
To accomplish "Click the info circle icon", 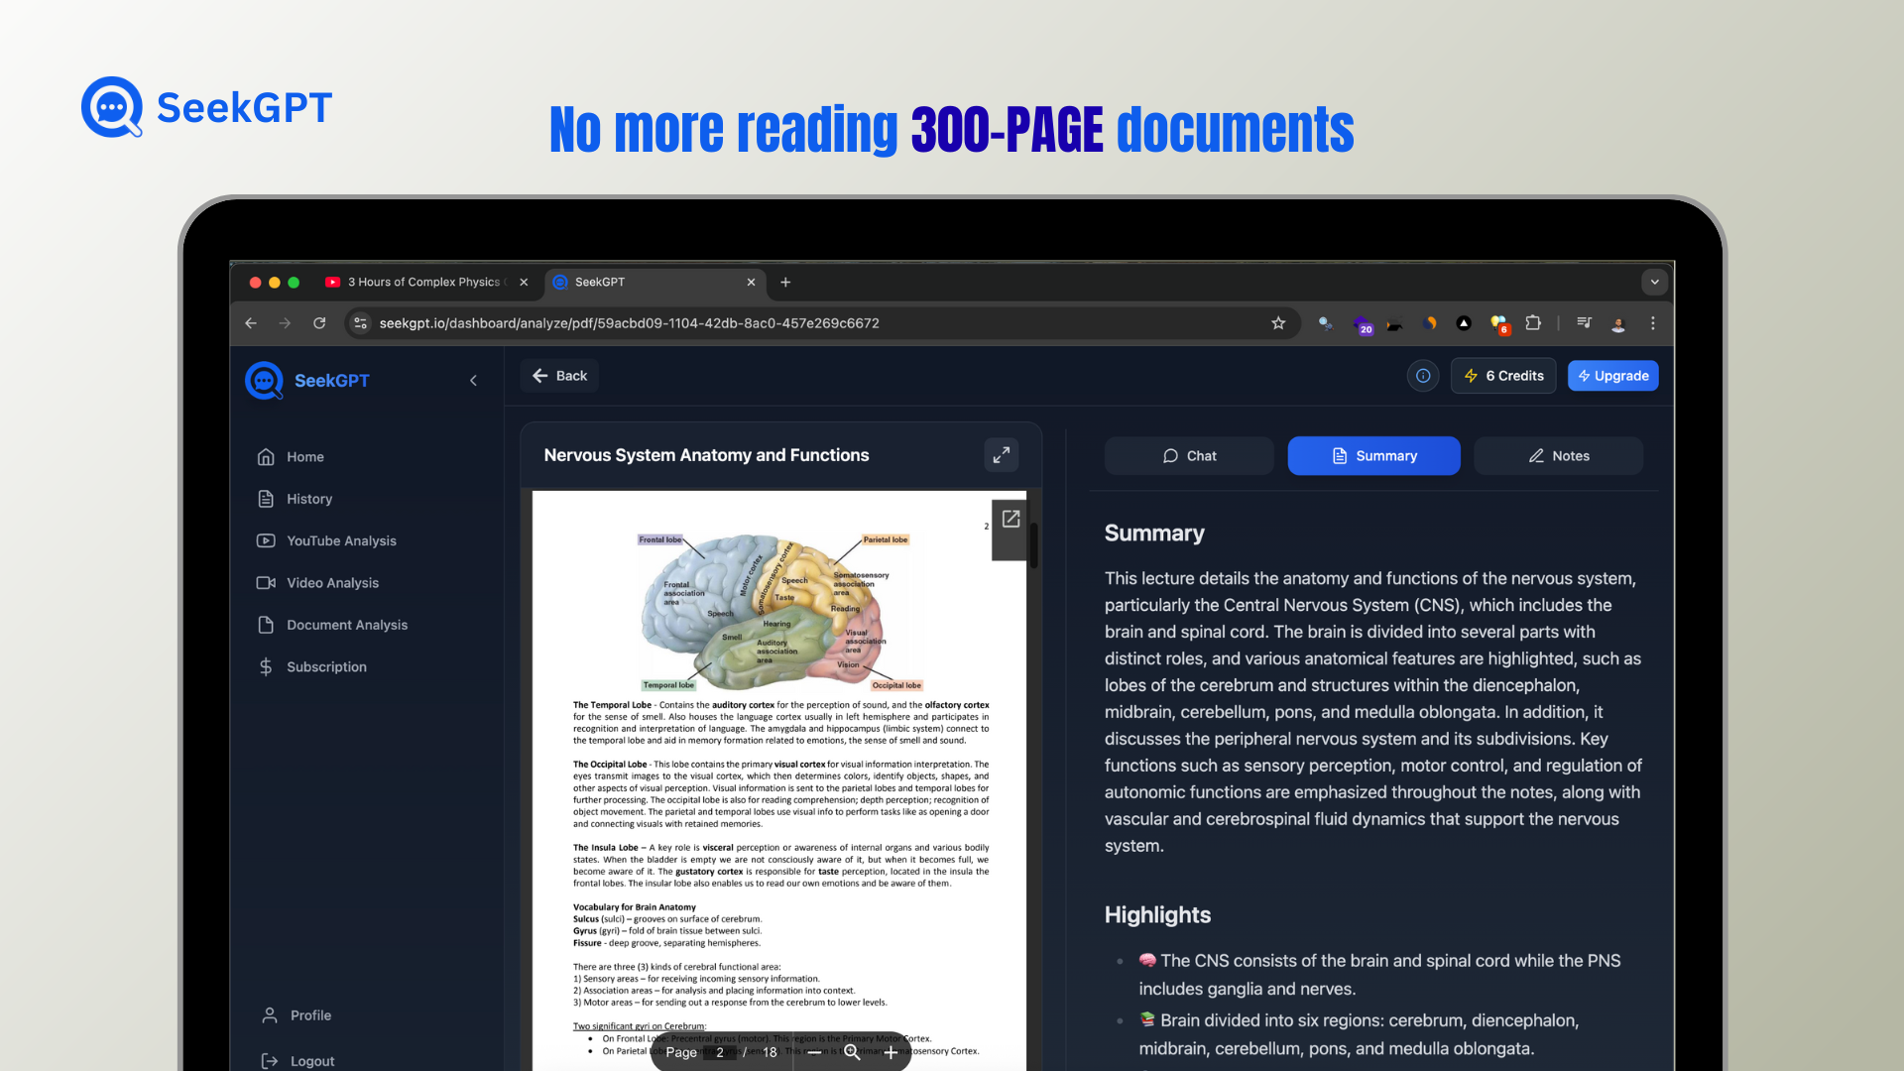I will coord(1423,376).
